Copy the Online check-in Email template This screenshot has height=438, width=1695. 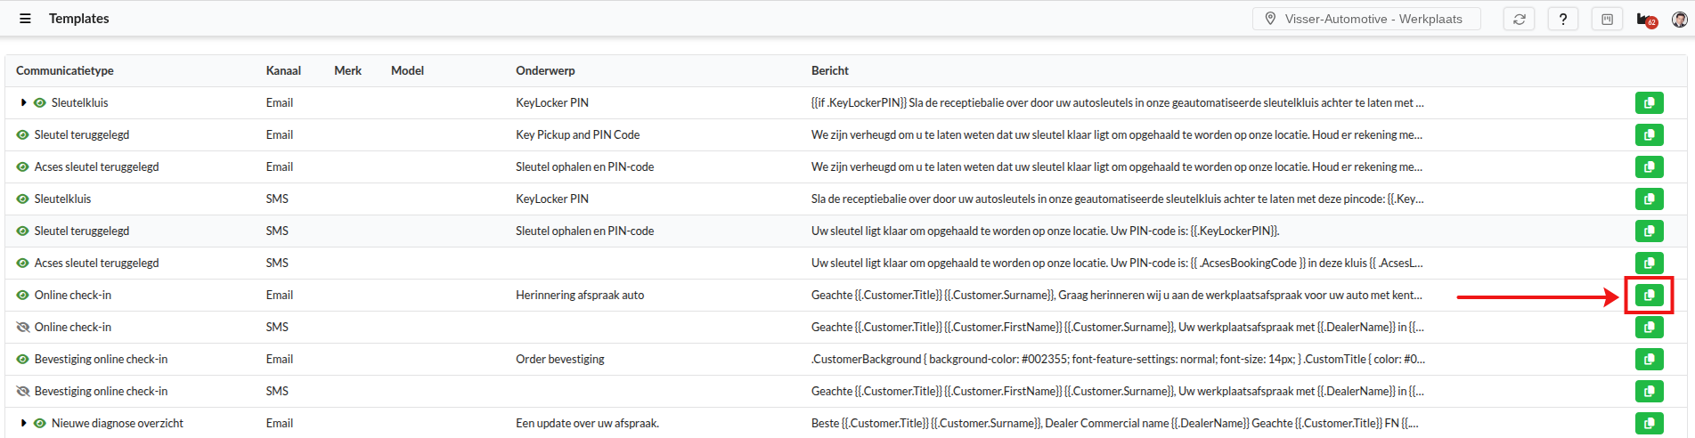(x=1649, y=296)
